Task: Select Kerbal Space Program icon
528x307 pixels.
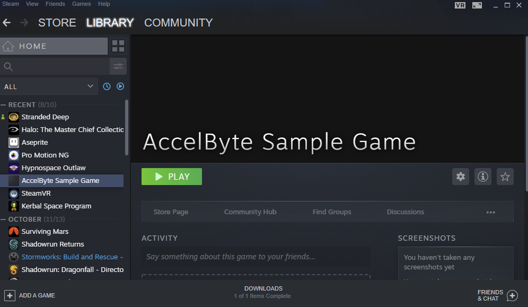Action: pos(13,206)
